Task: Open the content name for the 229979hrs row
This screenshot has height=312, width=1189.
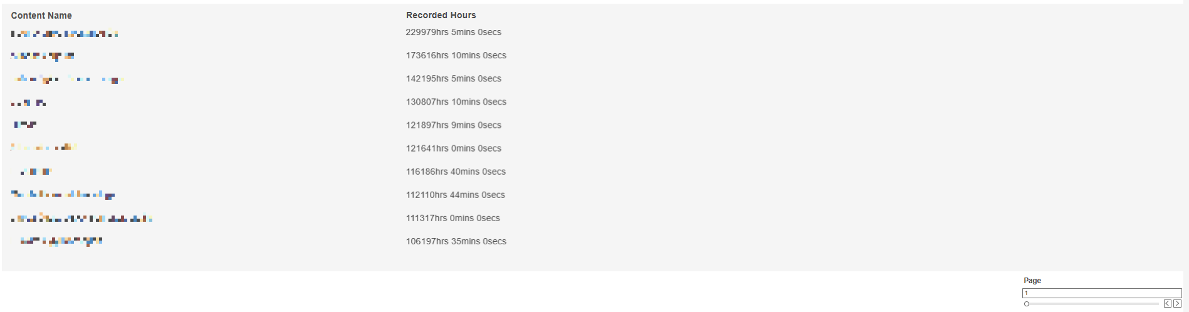Action: point(65,34)
